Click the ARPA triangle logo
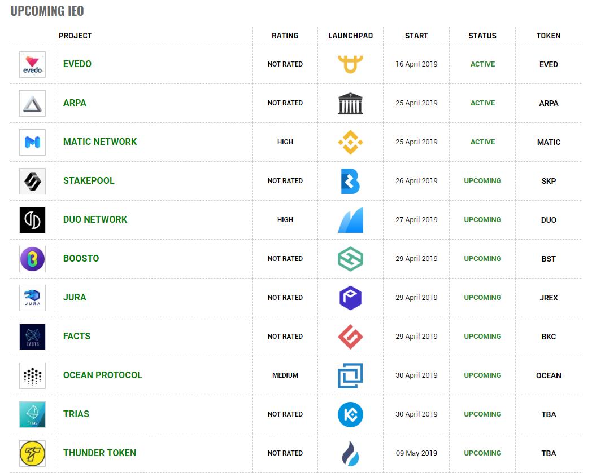 click(32, 103)
